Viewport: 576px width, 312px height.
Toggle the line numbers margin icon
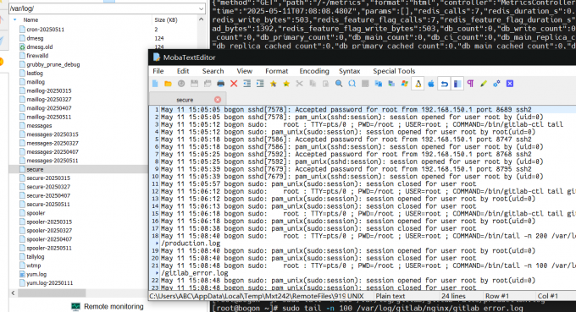(x=457, y=84)
